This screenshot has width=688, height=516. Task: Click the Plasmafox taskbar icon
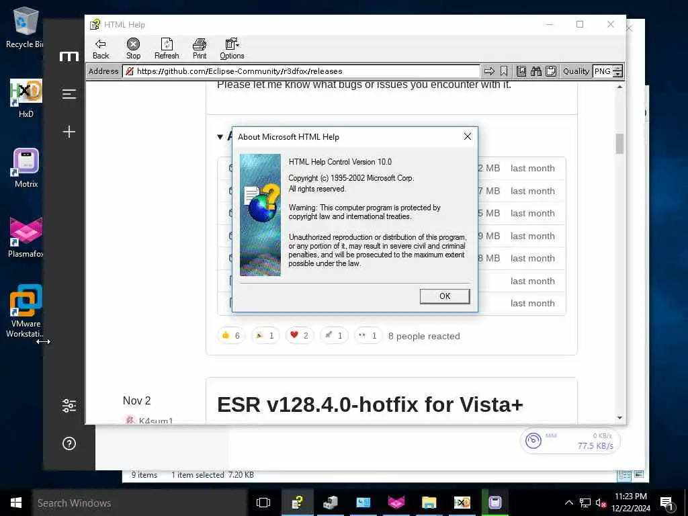point(396,503)
